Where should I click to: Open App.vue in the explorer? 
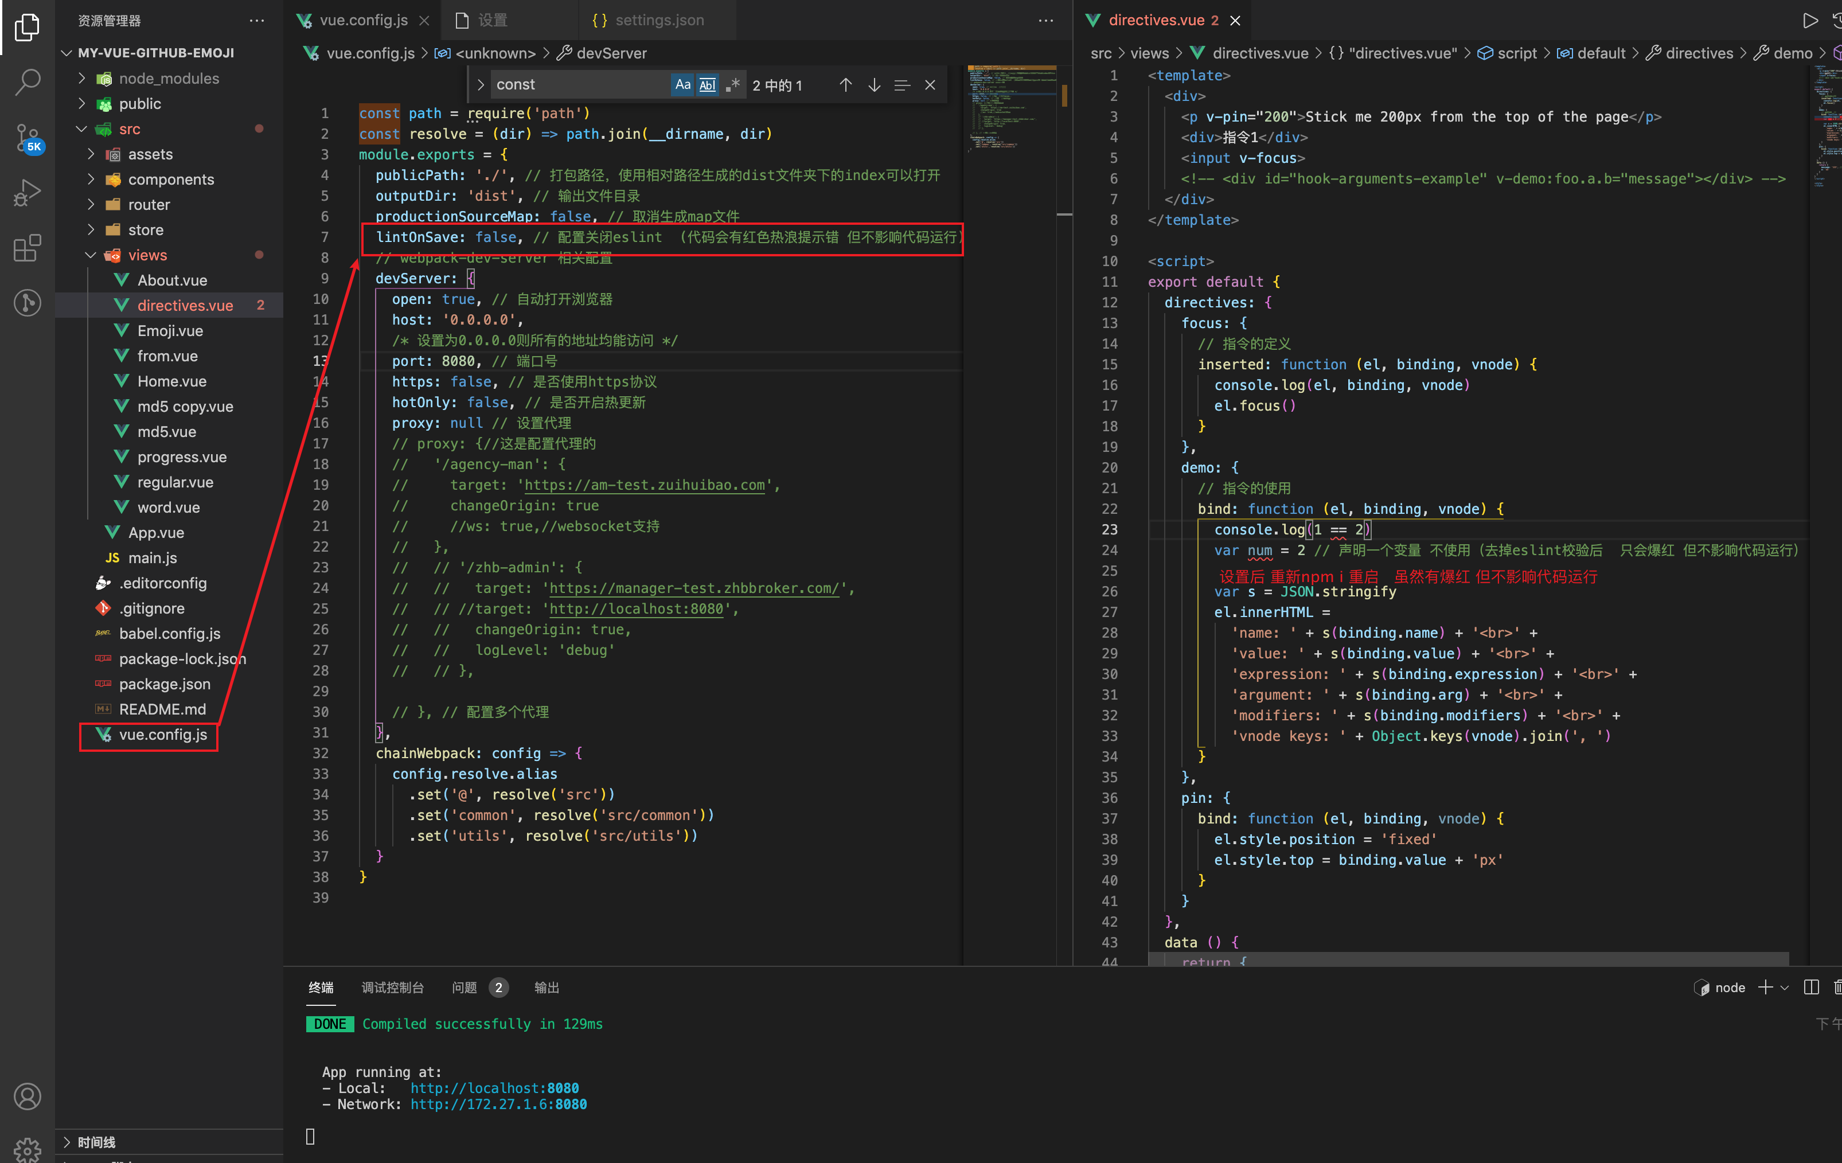click(x=156, y=533)
